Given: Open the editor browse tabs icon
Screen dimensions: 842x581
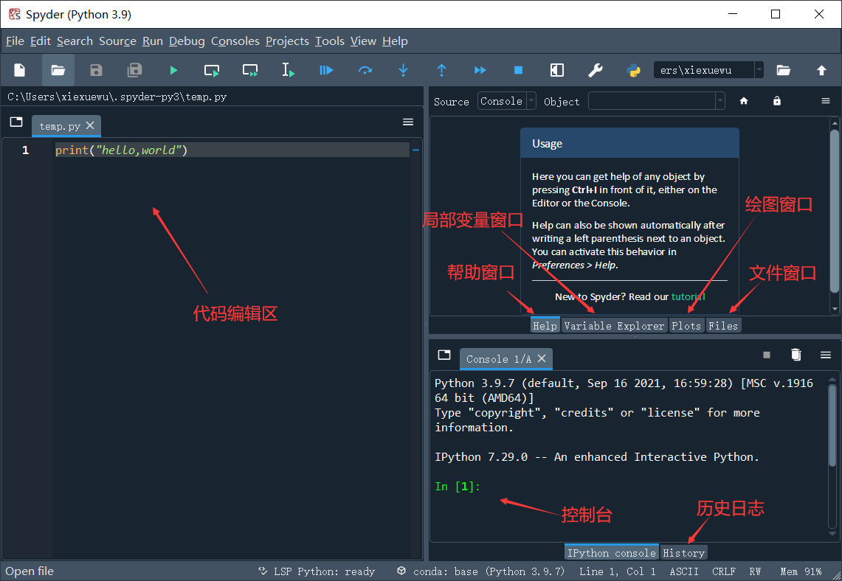Looking at the screenshot, I should [17, 122].
